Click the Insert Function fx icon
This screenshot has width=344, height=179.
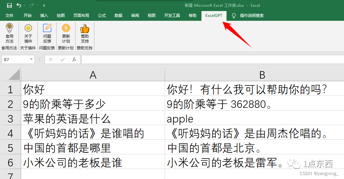pyautogui.click(x=74, y=59)
